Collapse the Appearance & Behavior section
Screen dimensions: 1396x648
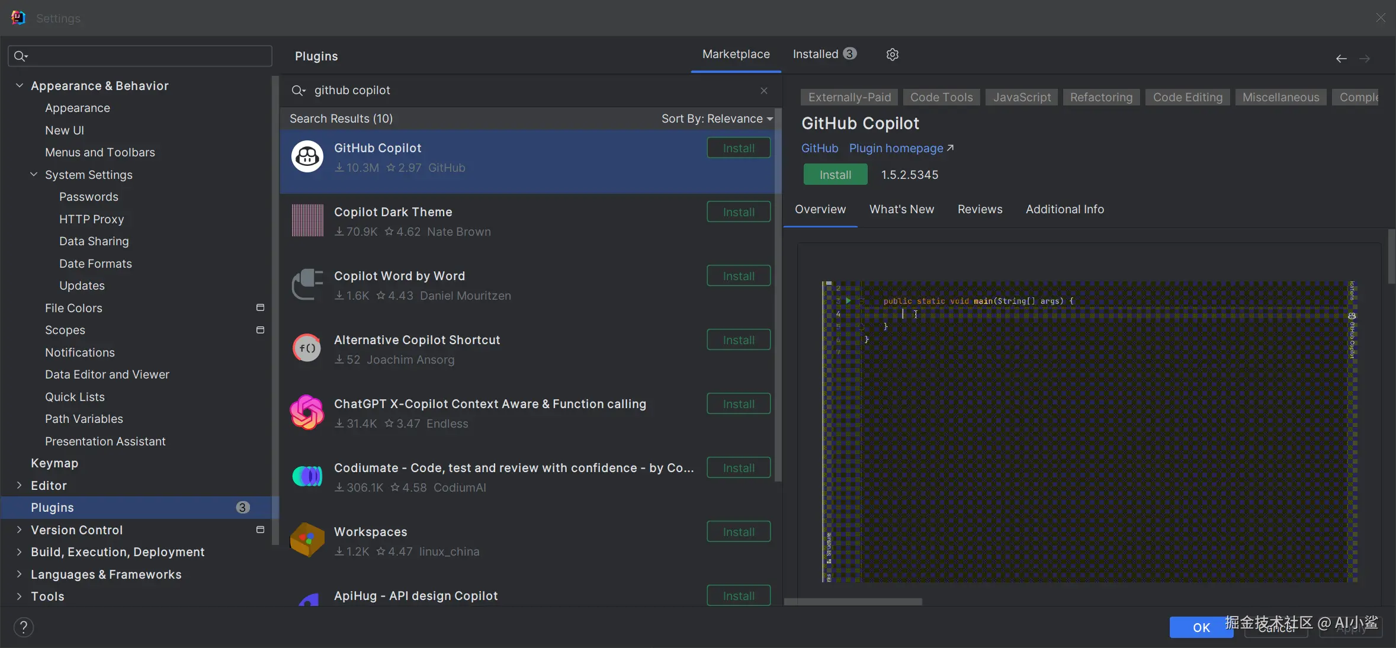pyautogui.click(x=20, y=86)
